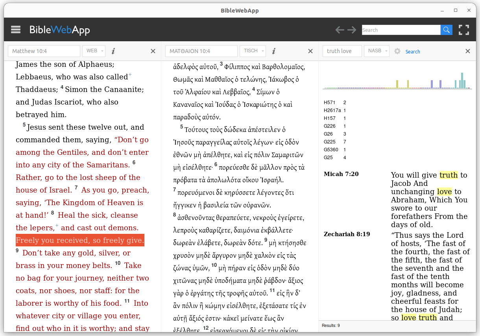Click highlighted verse 'Freely you received, so freely give.'
This screenshot has width=480, height=336.
80,241
